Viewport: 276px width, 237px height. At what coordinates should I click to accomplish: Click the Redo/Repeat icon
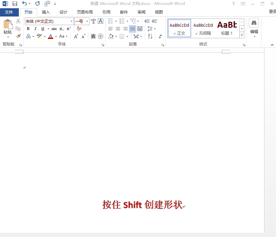click(x=37, y=4)
